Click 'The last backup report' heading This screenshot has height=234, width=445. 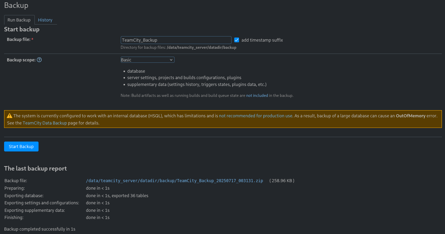35,169
